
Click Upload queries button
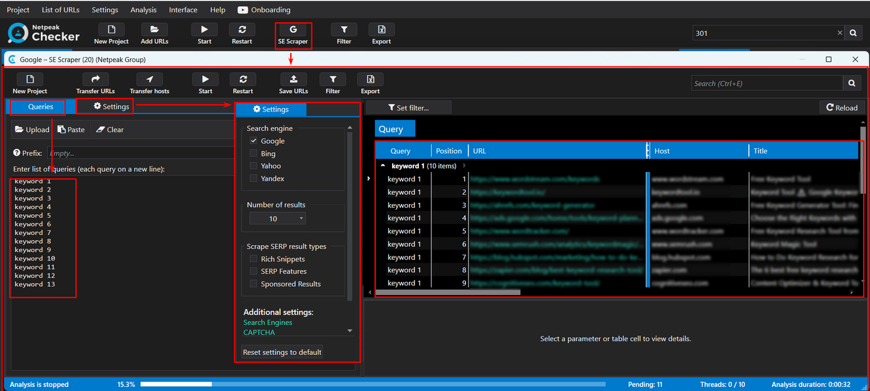coord(32,130)
